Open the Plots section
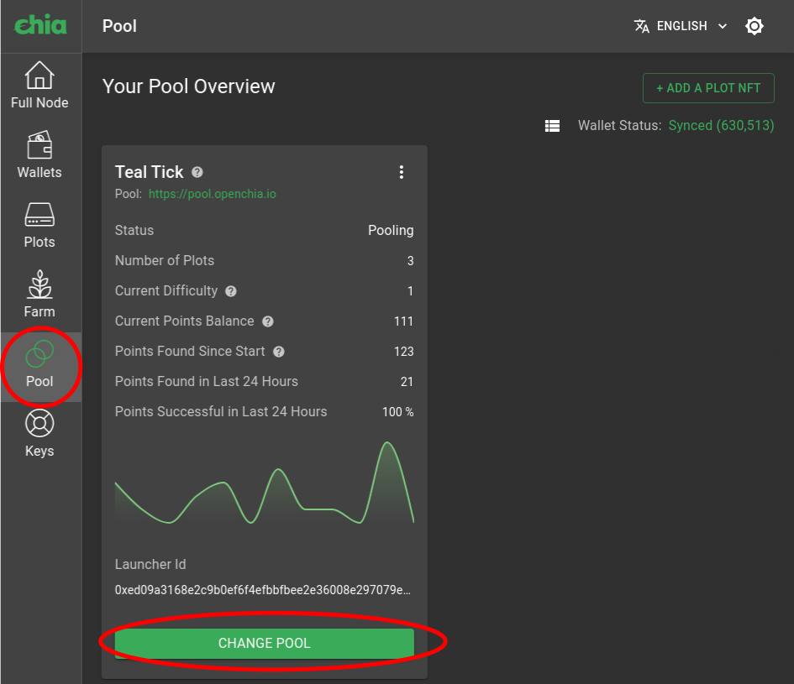 click(x=39, y=225)
